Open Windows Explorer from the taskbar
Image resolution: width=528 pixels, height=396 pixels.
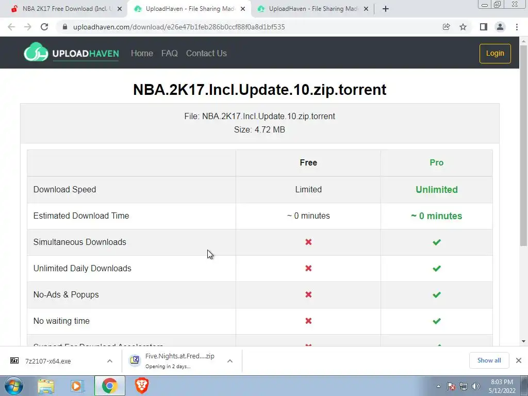point(46,386)
